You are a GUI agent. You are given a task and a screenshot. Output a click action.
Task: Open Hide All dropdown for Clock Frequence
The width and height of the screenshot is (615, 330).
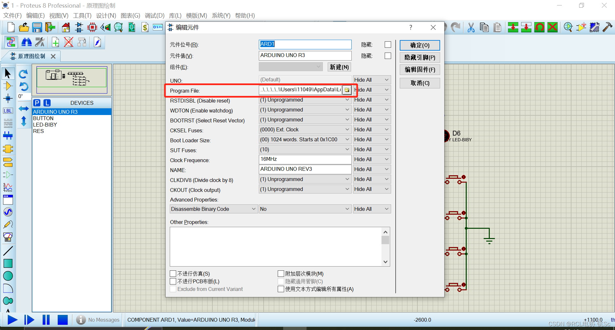372,160
